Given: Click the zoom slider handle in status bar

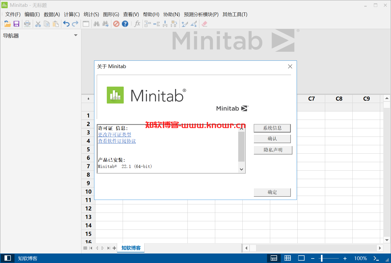Looking at the screenshot, I should (322, 258).
